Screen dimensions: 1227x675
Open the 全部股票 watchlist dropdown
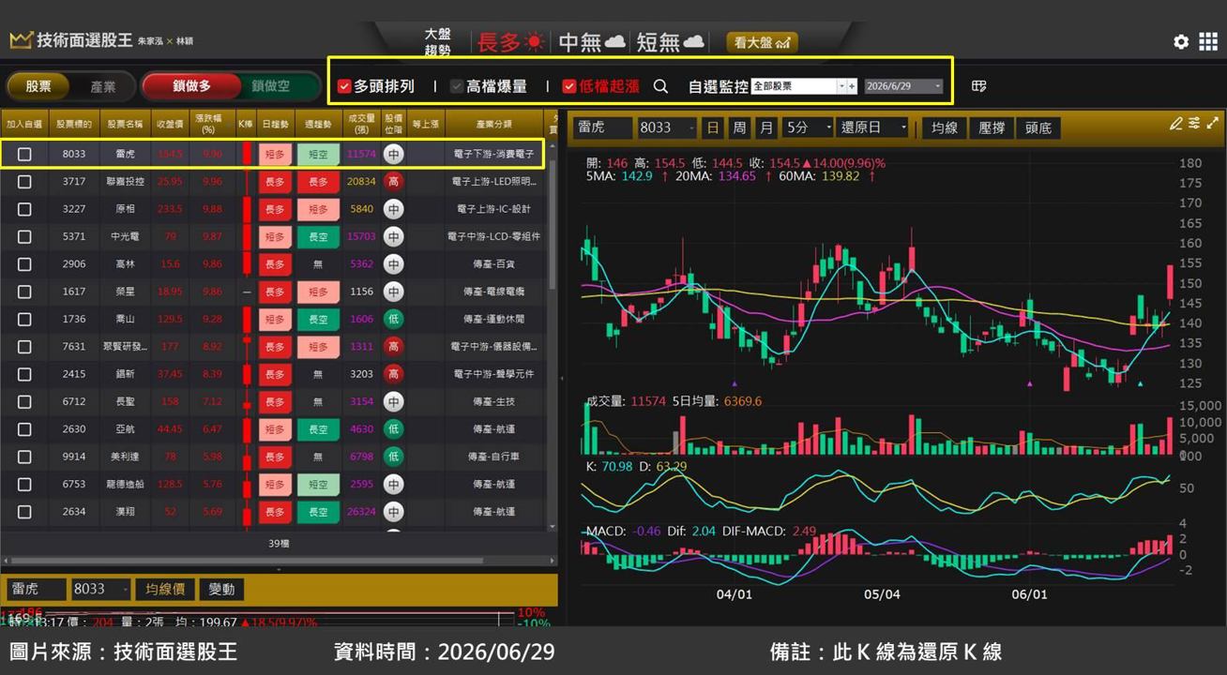tap(798, 86)
